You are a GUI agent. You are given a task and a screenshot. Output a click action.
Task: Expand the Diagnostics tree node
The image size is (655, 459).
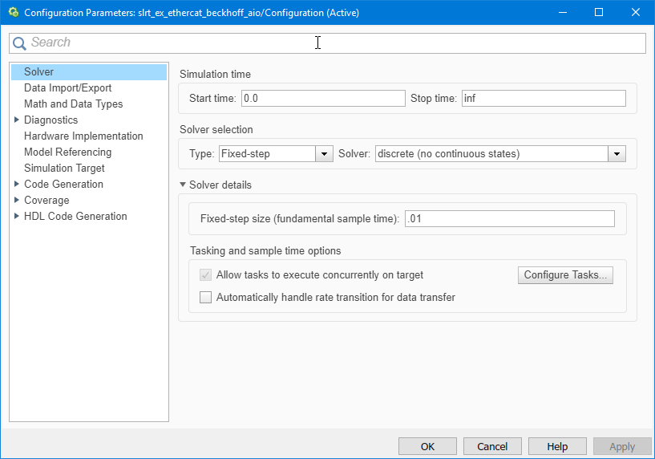(16, 120)
